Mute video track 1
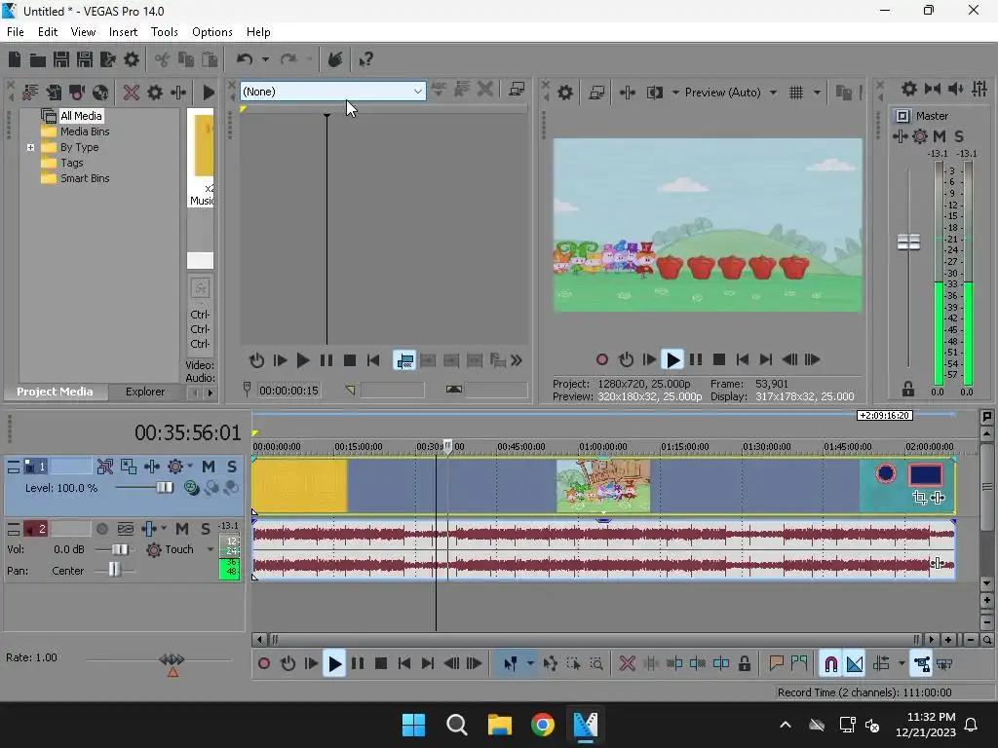The width and height of the screenshot is (998, 748). (209, 467)
